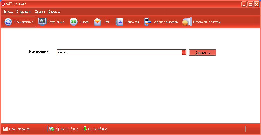
Task: Close the МТС Коннект window
Action: [256, 4]
